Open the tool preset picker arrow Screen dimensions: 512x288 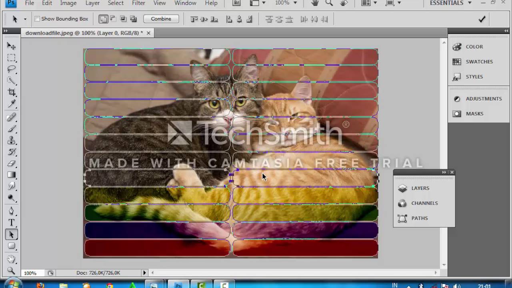[x=25, y=19]
